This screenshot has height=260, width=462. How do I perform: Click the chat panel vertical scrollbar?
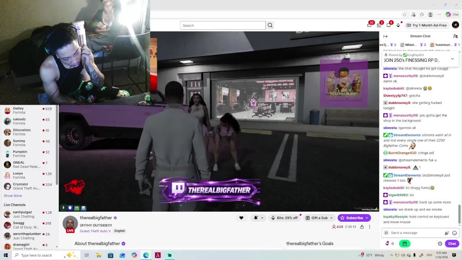459,214
